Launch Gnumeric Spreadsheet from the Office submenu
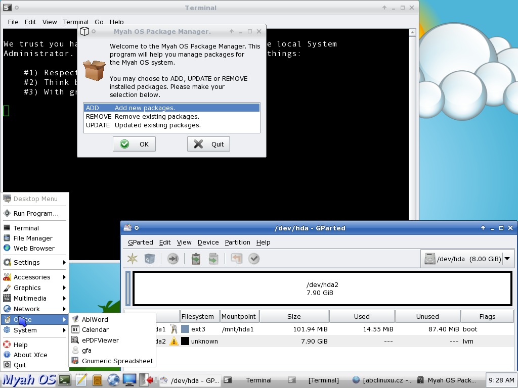The height and width of the screenshot is (388, 518). (x=112, y=361)
